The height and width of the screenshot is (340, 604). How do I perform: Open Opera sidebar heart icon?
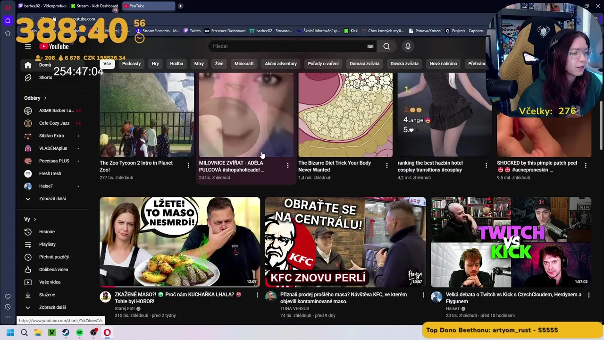(8, 297)
